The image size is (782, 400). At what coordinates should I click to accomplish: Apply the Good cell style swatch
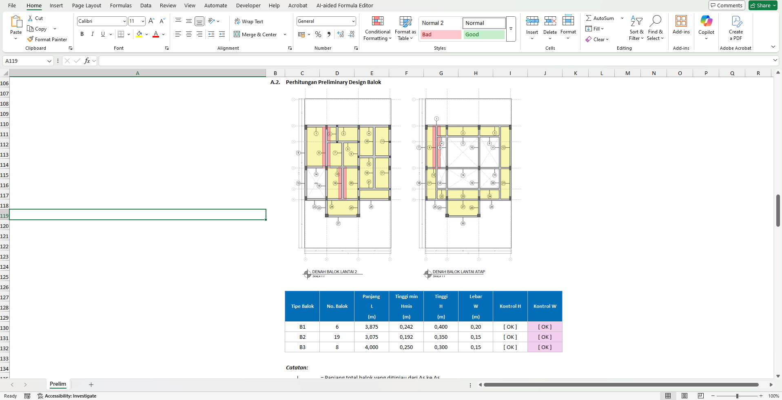[x=484, y=35]
